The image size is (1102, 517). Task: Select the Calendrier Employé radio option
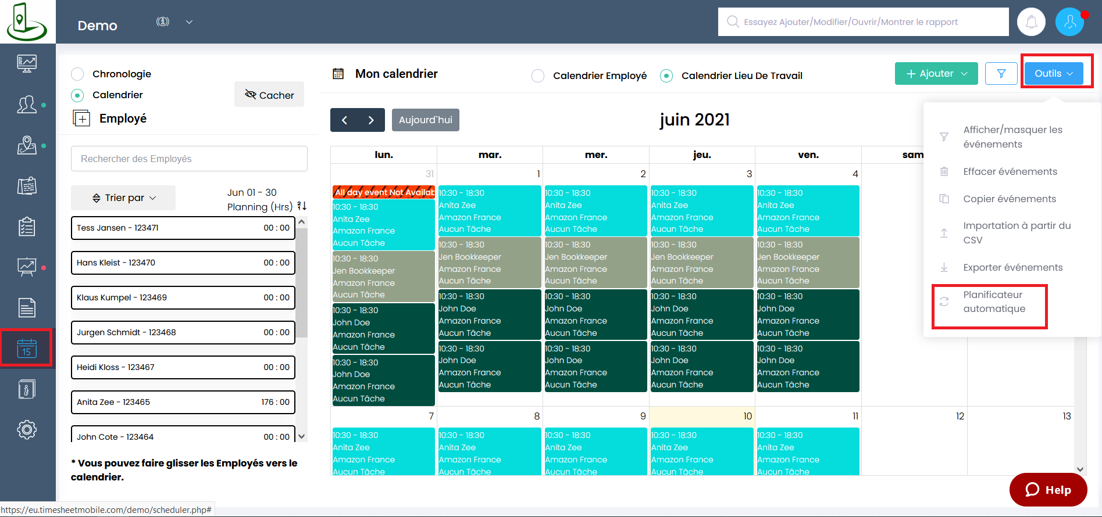point(538,76)
